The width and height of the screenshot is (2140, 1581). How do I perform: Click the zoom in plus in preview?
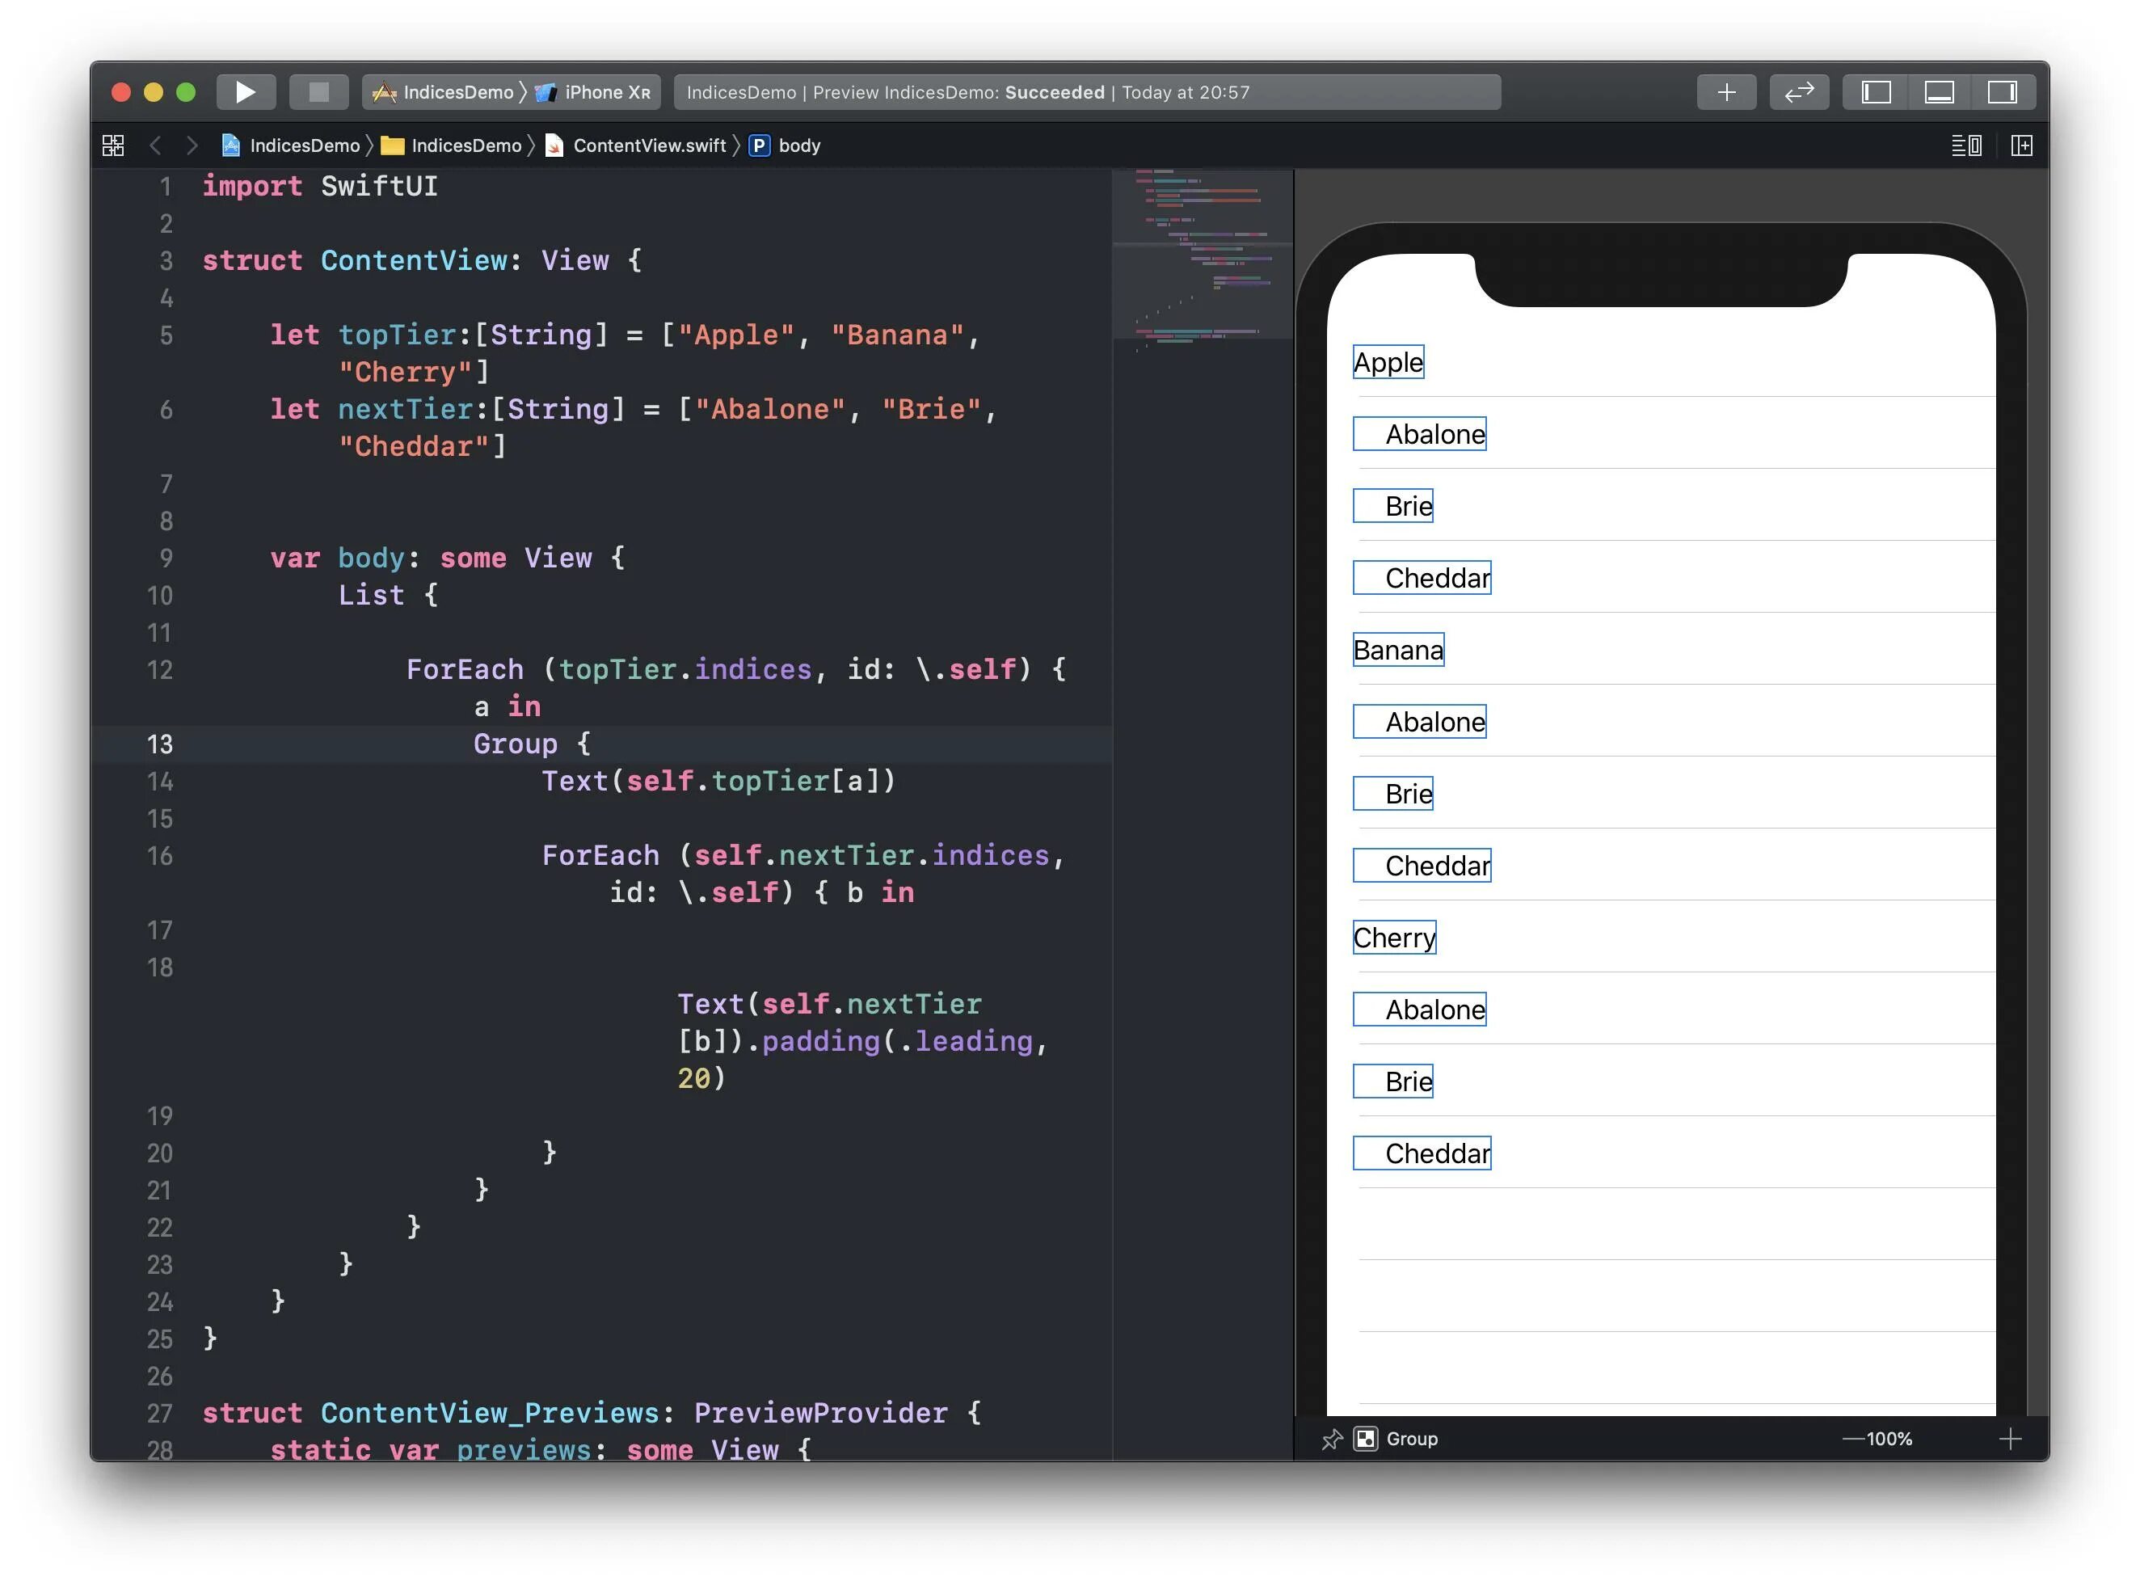coord(2009,1439)
